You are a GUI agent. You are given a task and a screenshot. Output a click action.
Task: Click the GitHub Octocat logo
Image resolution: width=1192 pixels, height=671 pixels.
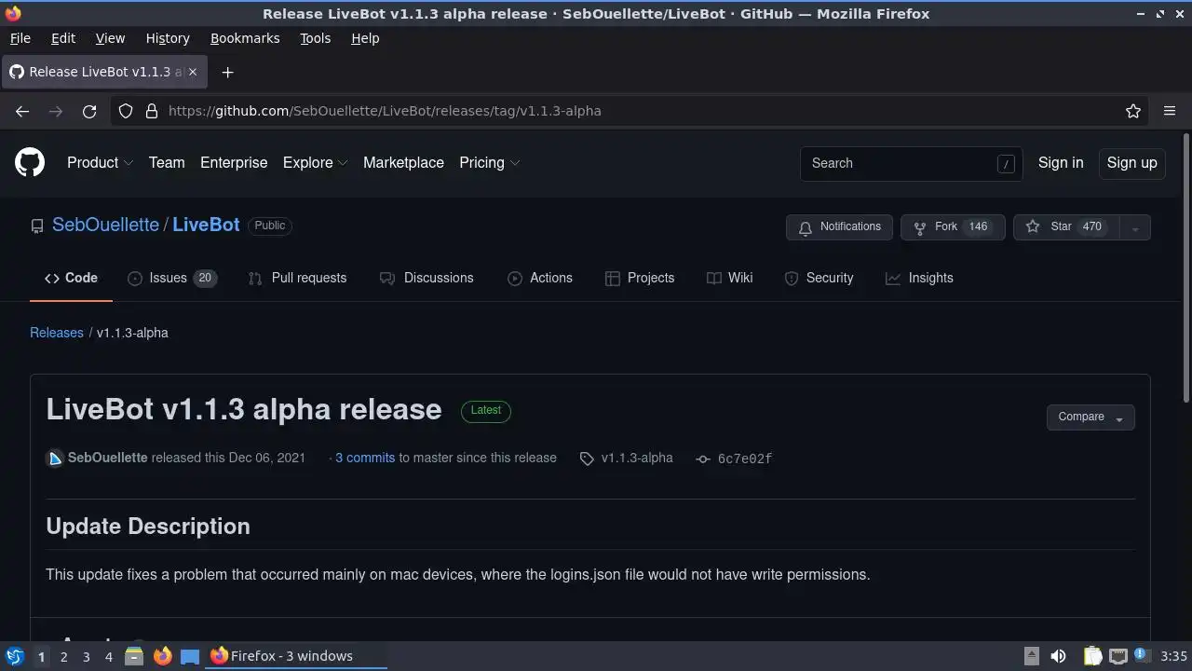[30, 162]
